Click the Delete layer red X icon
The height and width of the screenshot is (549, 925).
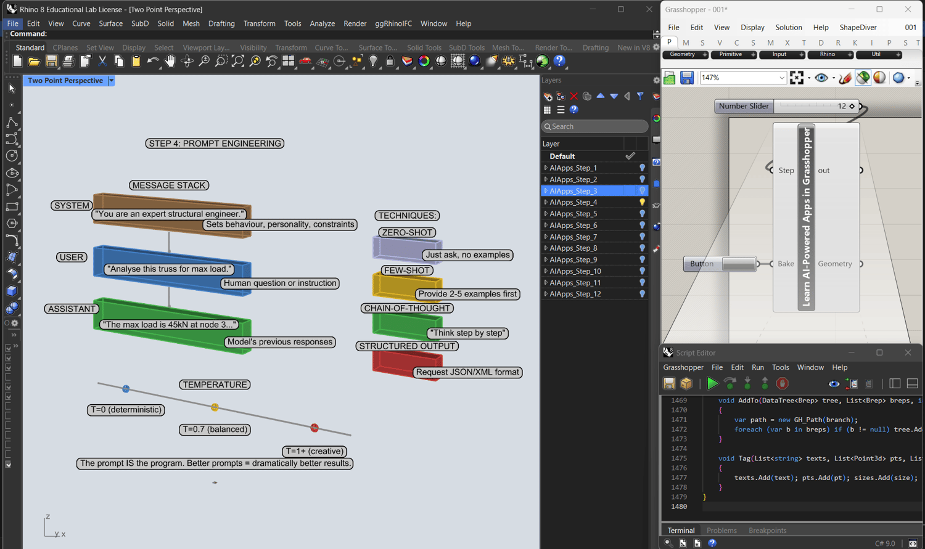[573, 96]
